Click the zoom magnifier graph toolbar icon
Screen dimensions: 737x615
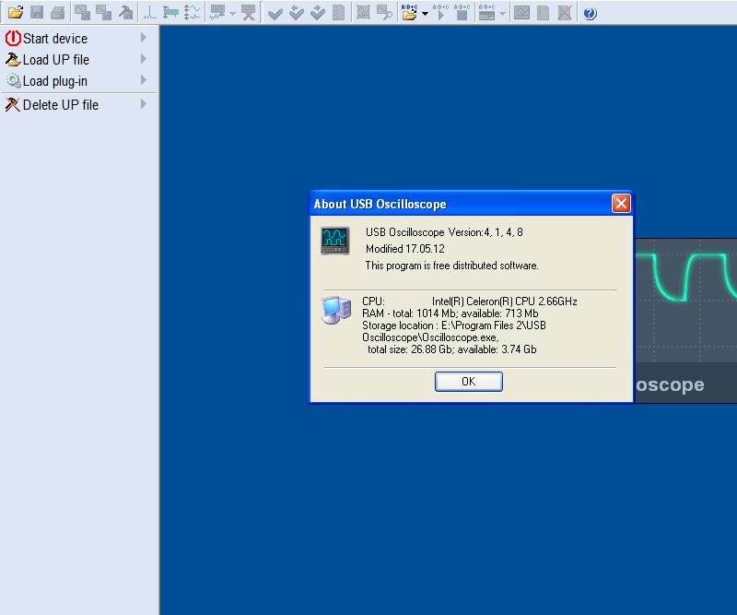[x=384, y=12]
